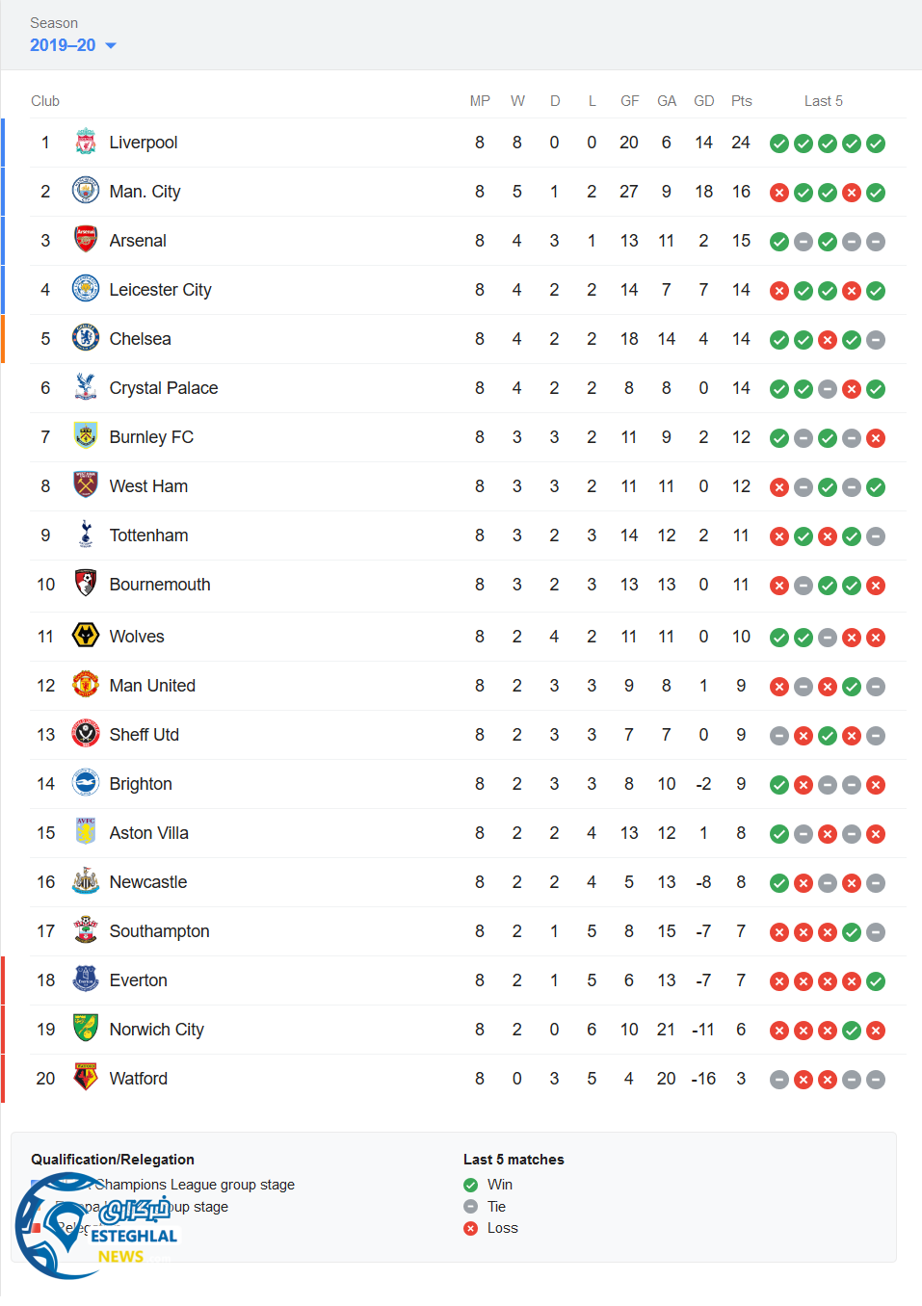The image size is (922, 1306).
Task: Click the Chelsea club crest
Action: coord(86,339)
